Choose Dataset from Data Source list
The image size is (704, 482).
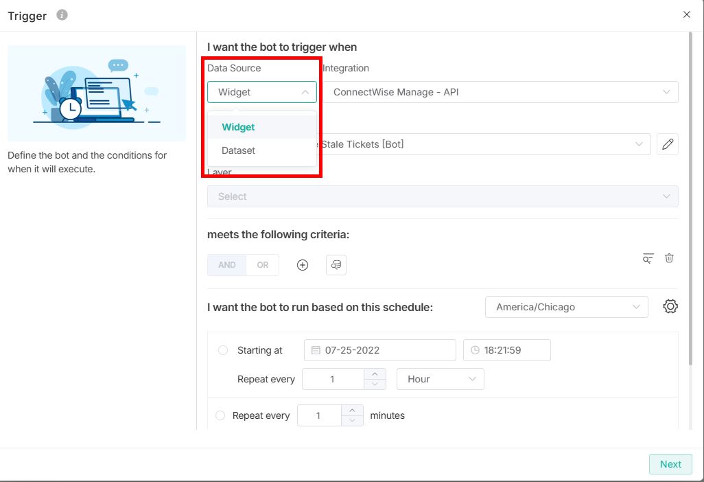(238, 150)
